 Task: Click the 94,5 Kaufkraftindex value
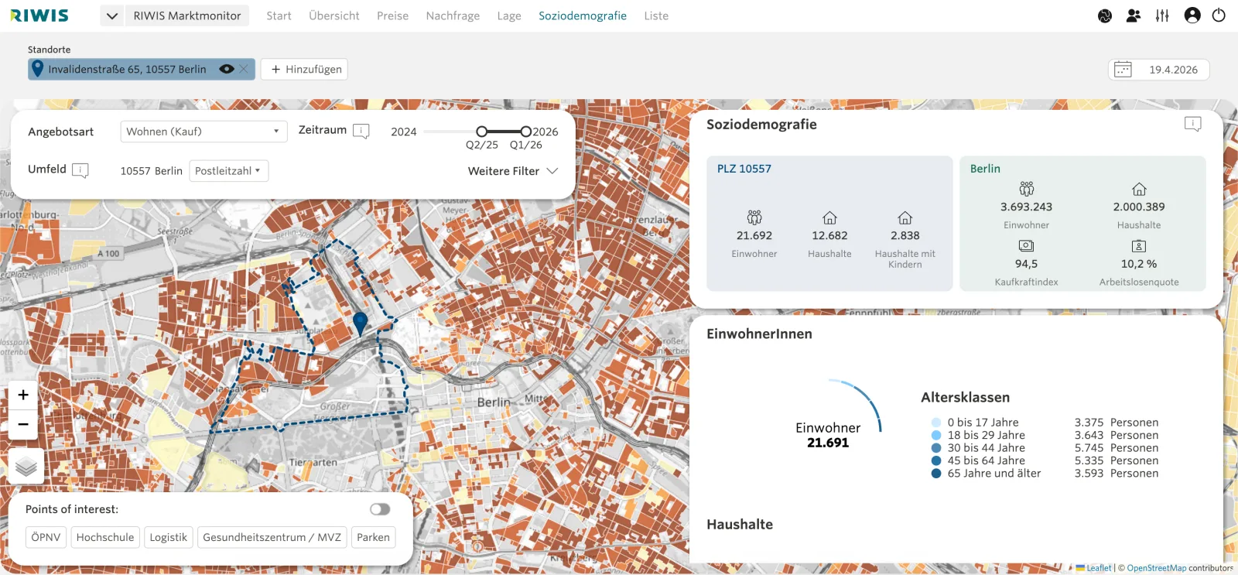click(x=1027, y=264)
